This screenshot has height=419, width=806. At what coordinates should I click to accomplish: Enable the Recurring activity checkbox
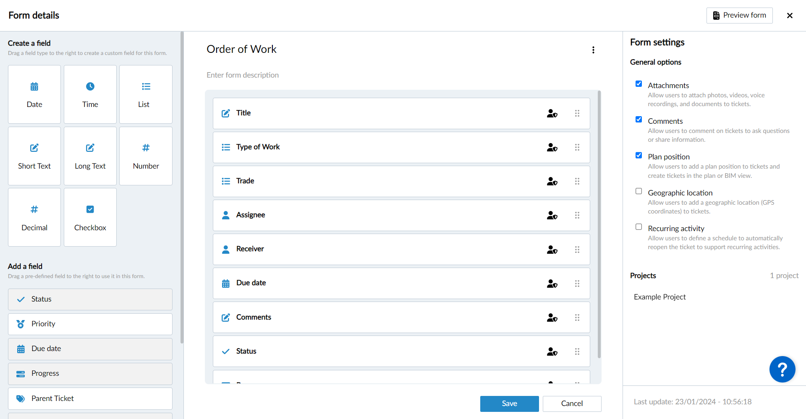pyautogui.click(x=639, y=227)
